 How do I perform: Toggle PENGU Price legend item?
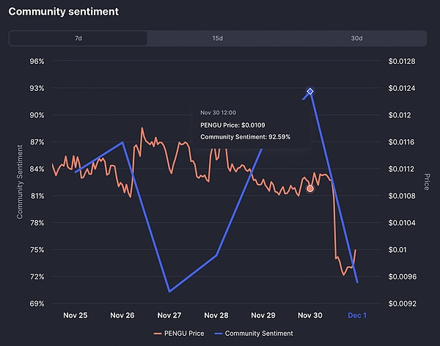180,333
